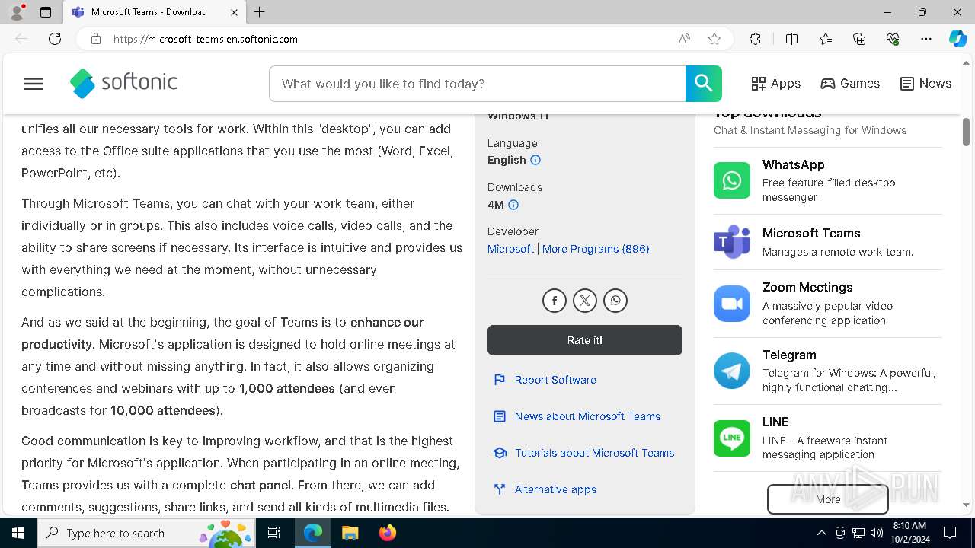The height and width of the screenshot is (548, 975).
Task: Open News about Microsoft Teams link
Action: [x=587, y=416]
